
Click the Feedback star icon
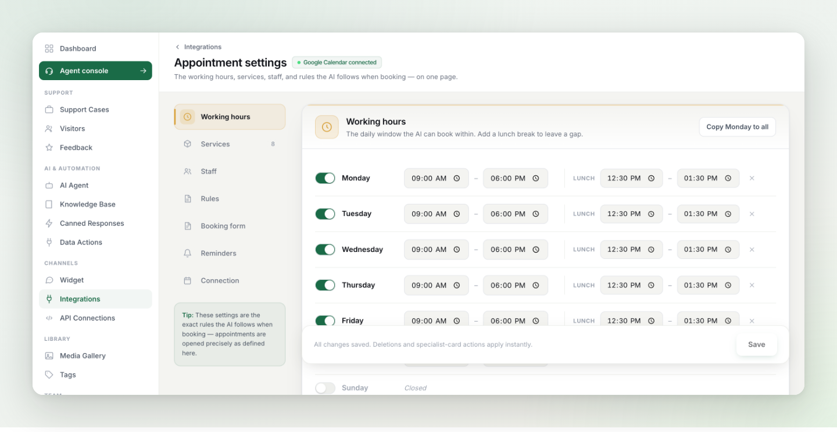pyautogui.click(x=49, y=147)
